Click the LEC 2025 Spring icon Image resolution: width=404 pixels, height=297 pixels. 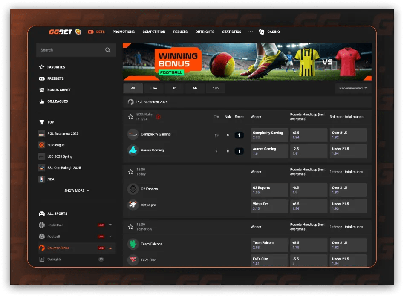click(x=42, y=156)
